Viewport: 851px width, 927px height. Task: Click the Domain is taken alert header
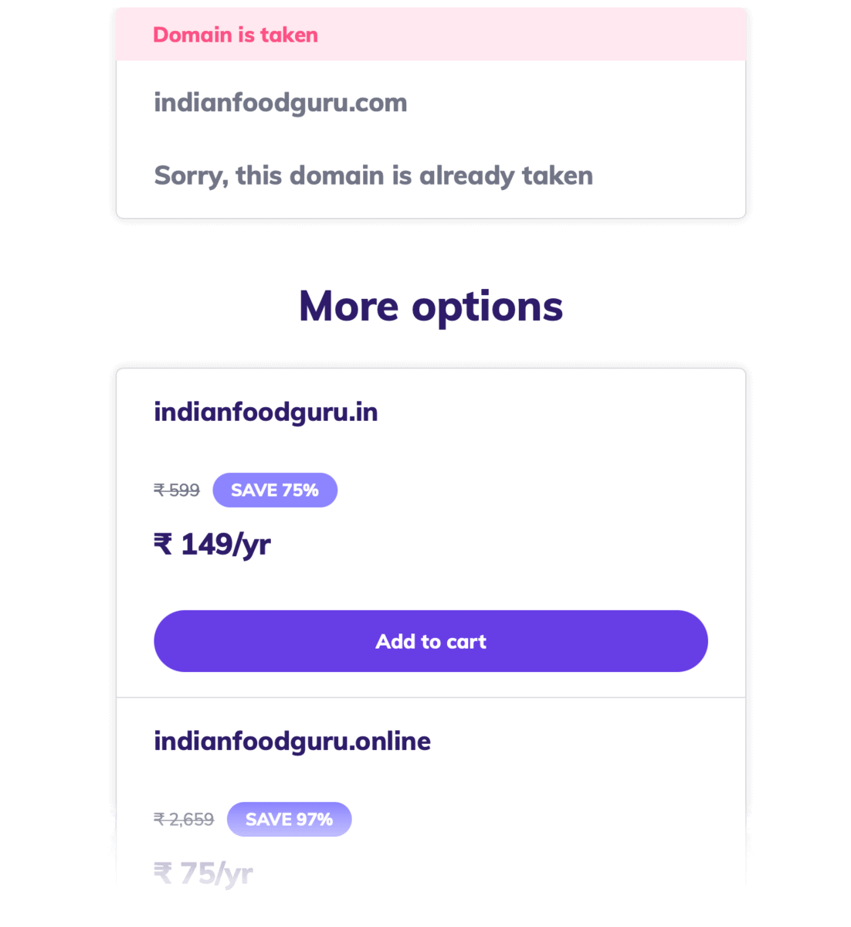(x=236, y=35)
